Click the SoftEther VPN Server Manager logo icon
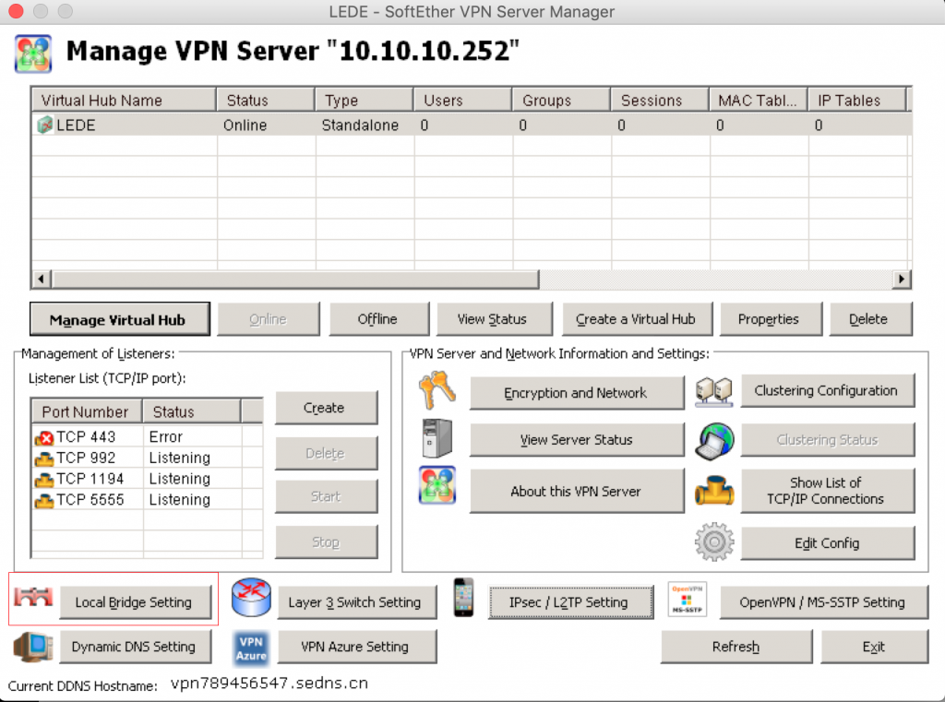Screen dimensions: 945x702 click(33, 54)
